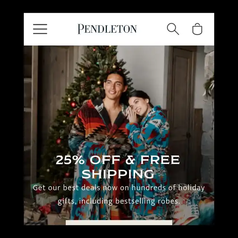
Task: Tap the large red ornament on the tree
Action: pos(73,104)
